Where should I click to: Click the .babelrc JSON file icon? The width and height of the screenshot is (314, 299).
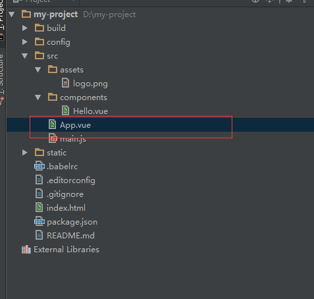39,166
